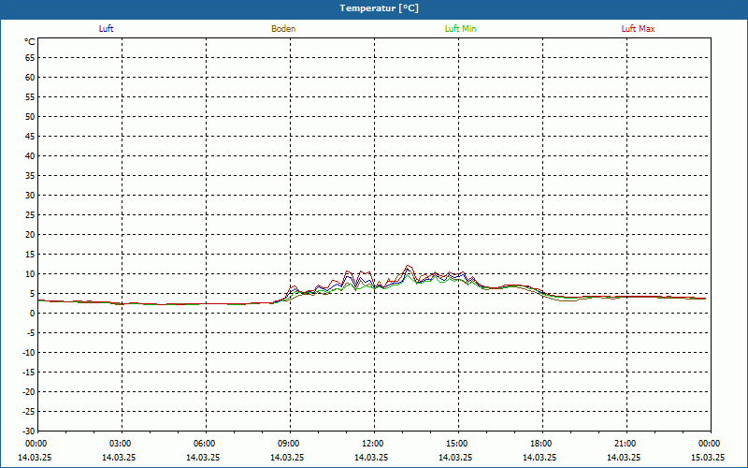
Task: Click the 40 y-axis value
Action: pos(30,156)
